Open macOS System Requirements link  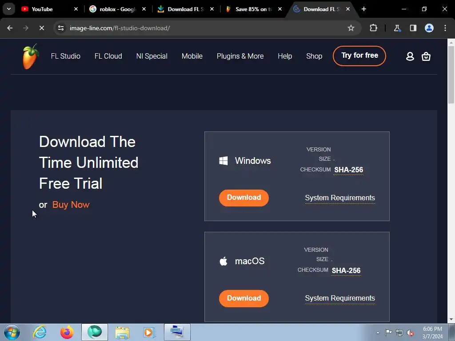coord(340,298)
